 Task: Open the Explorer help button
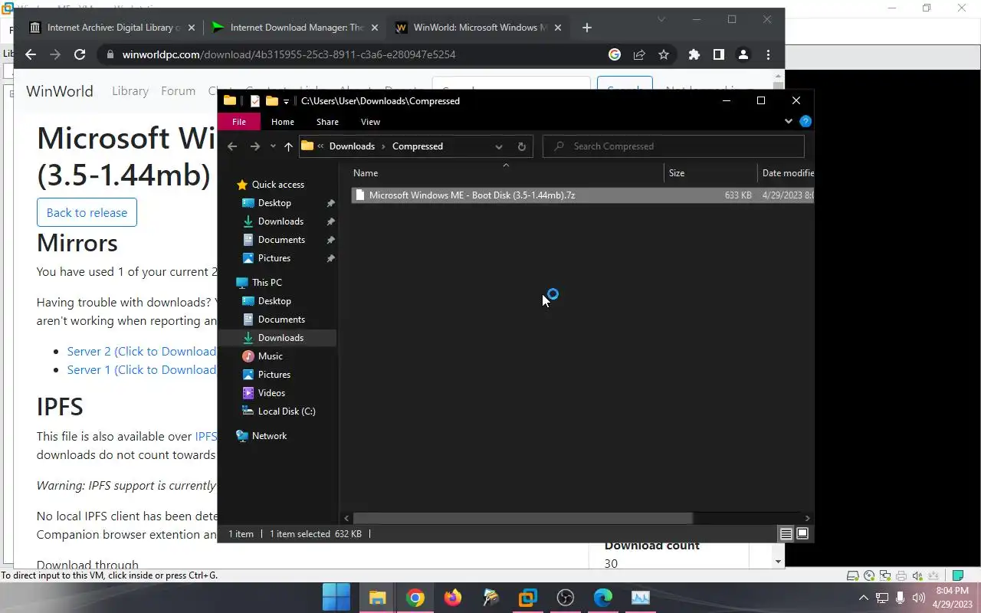coord(805,121)
